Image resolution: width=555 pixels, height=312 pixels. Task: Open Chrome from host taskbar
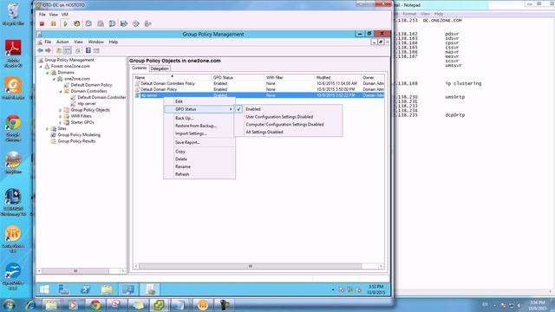(95, 305)
